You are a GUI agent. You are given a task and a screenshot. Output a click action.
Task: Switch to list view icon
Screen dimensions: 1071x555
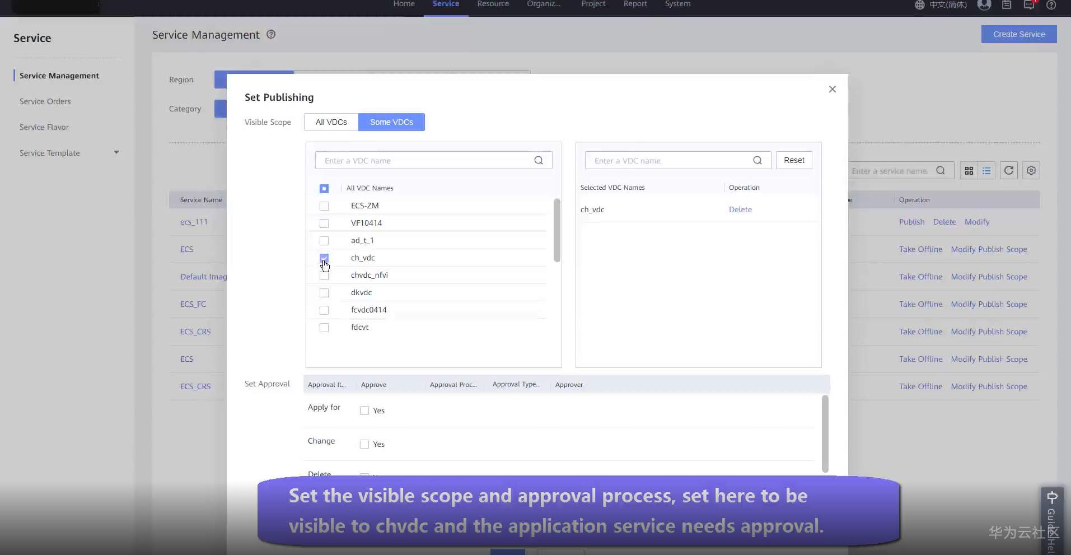[x=986, y=171]
